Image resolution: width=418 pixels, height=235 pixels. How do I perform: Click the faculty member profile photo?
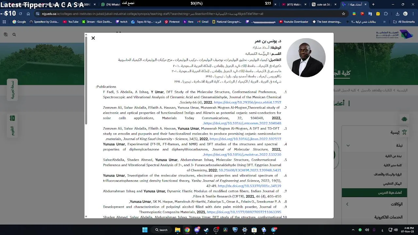click(x=306, y=58)
